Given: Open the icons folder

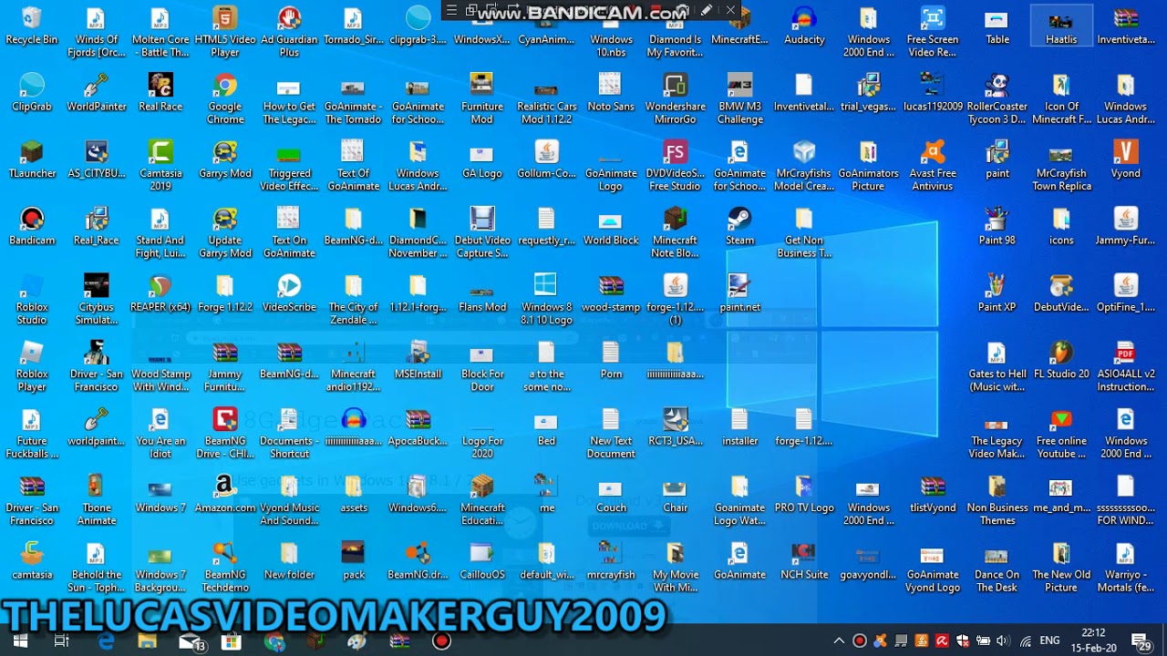Looking at the screenshot, I should pyautogui.click(x=1061, y=226).
